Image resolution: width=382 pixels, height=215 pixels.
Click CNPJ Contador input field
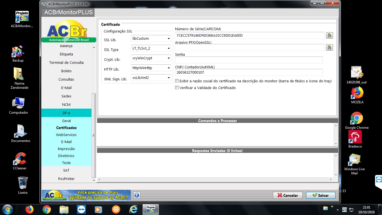point(249,72)
